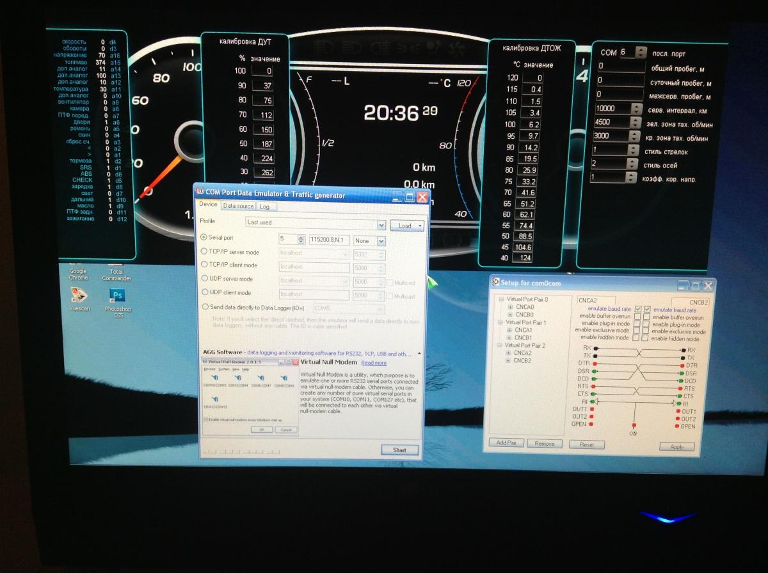Select TCP/IP server mode radio button
The image size is (768, 573).
(204, 252)
